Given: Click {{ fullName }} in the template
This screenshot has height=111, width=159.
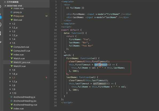Looking at the screenshot, I should 75,8.
